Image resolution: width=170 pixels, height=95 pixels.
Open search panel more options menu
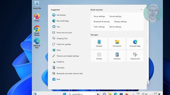(x=141, y=9)
